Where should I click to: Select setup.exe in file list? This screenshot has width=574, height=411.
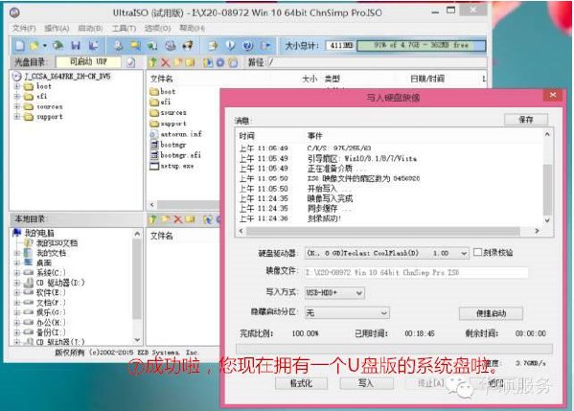click(x=172, y=166)
